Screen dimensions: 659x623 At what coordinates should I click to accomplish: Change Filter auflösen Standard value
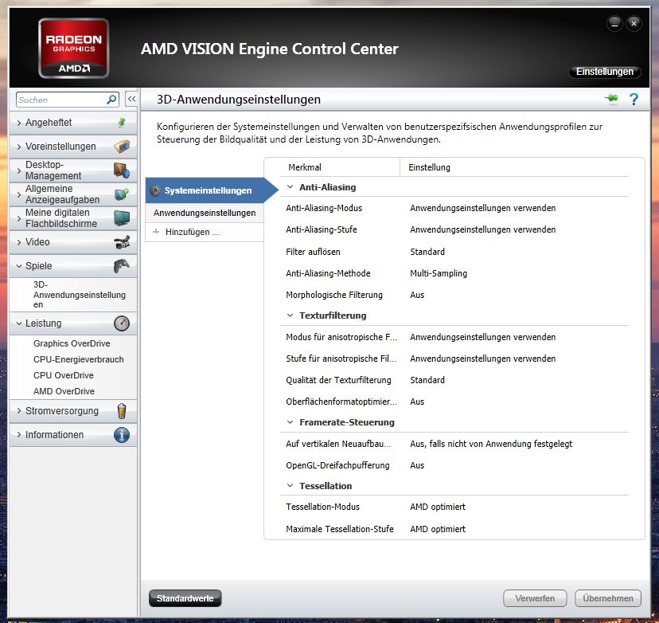(427, 252)
